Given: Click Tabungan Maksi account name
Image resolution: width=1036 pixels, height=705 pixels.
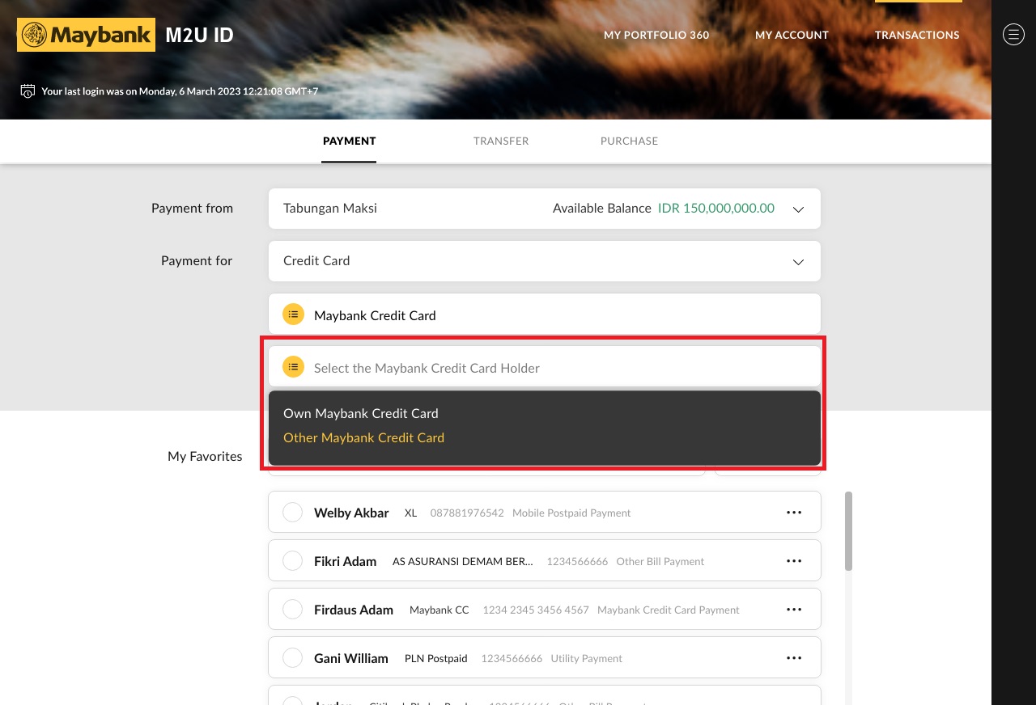Looking at the screenshot, I should [330, 208].
